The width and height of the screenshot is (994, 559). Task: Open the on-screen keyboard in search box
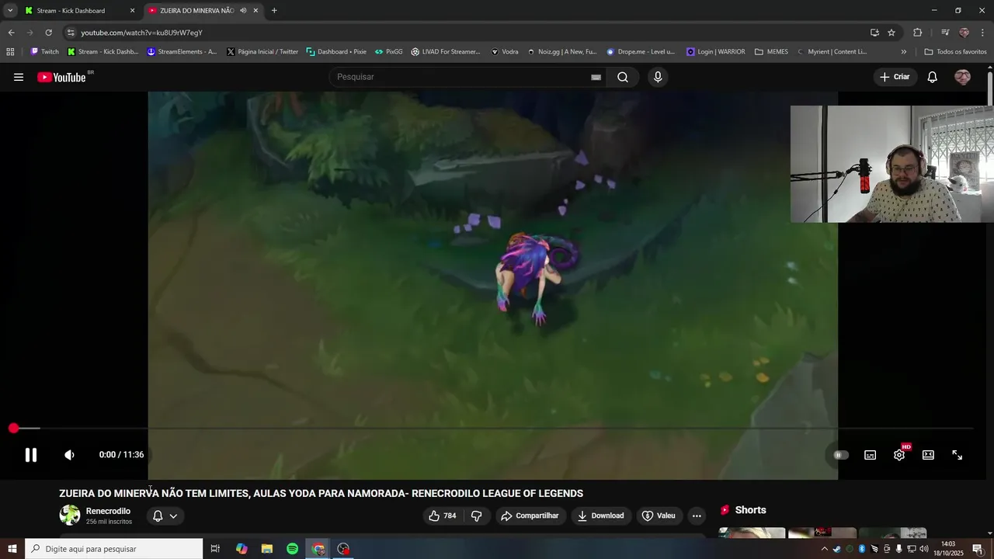click(596, 77)
